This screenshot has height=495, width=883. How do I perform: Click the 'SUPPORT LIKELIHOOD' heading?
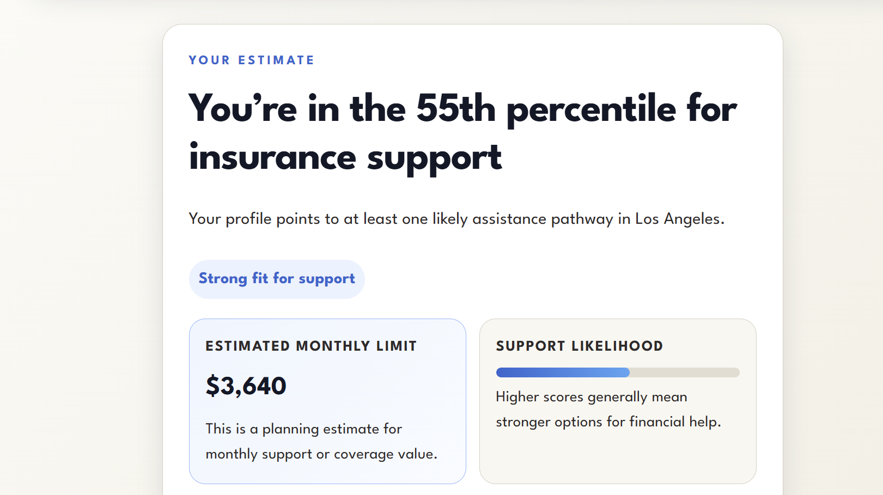(x=580, y=346)
